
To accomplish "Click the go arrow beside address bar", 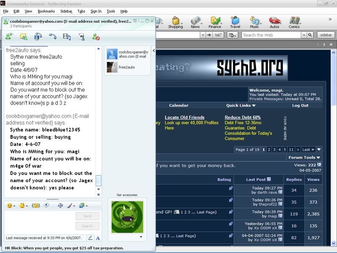I will tap(209, 35).
